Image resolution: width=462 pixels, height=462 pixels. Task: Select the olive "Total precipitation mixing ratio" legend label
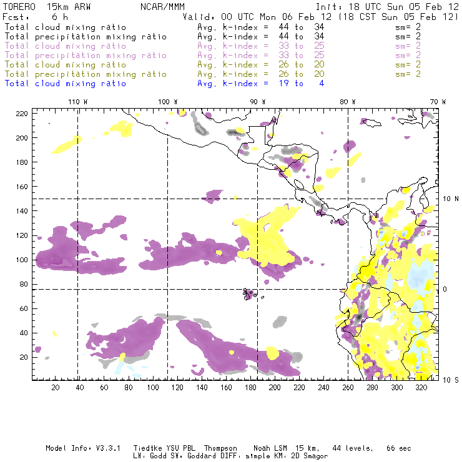86,74
